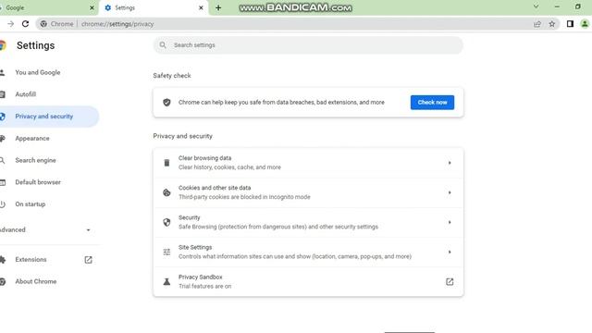
Task: Click the shield icon in Safety check
Action: [x=166, y=103]
